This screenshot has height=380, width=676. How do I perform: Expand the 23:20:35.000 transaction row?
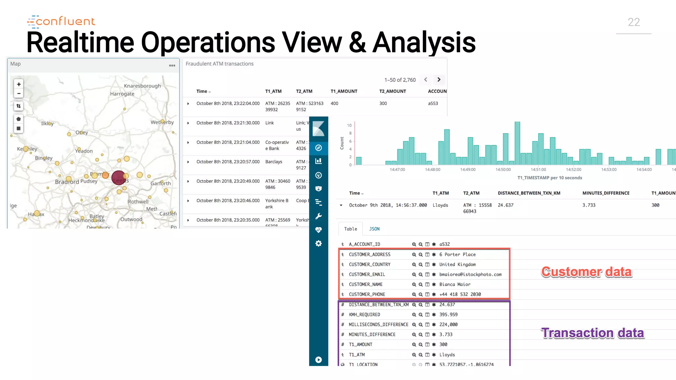click(x=188, y=220)
